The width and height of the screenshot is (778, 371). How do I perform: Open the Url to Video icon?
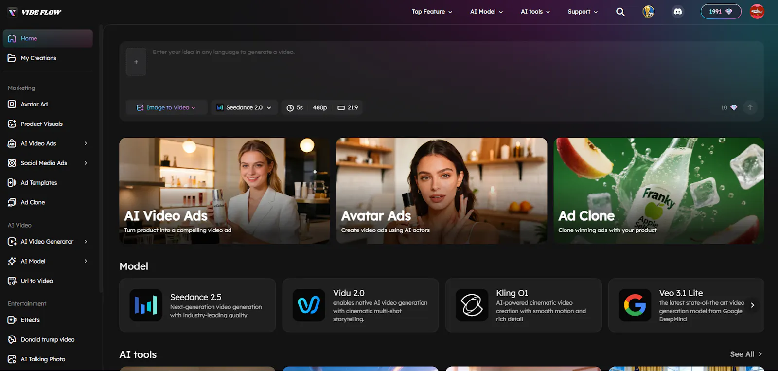coord(12,281)
